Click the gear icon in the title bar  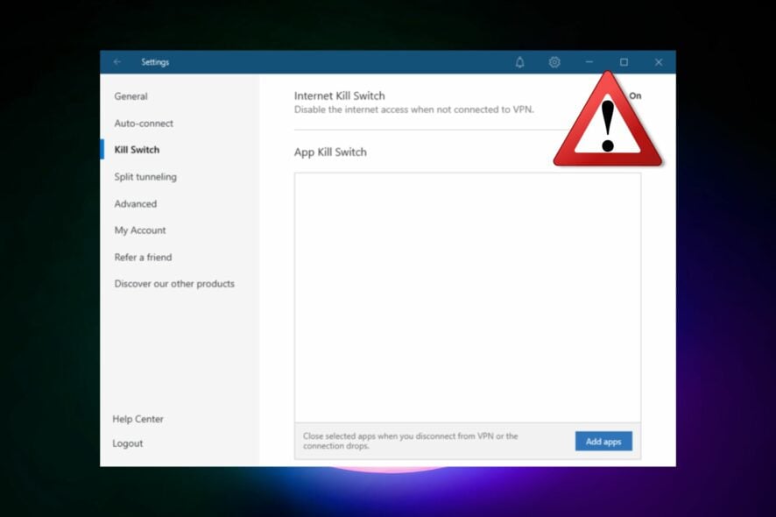pos(554,62)
